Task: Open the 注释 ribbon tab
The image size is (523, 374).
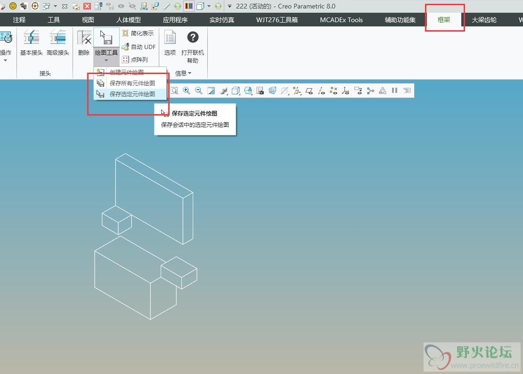Action: point(19,20)
